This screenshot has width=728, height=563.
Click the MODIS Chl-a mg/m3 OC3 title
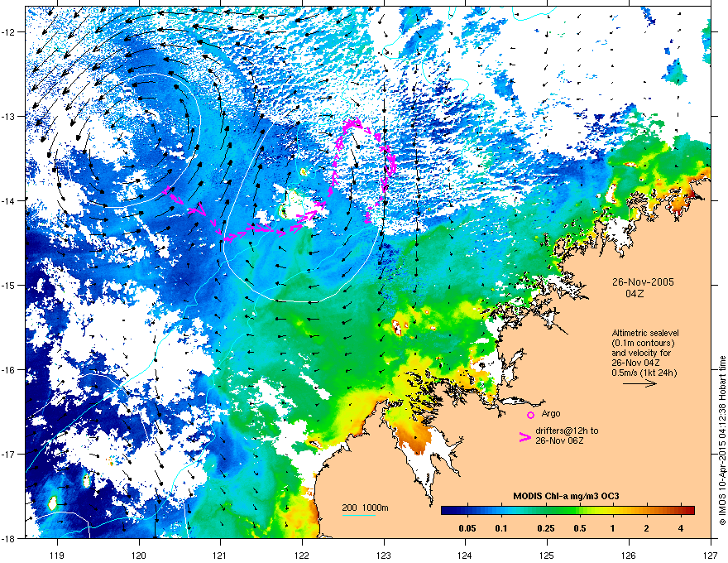click(x=566, y=496)
